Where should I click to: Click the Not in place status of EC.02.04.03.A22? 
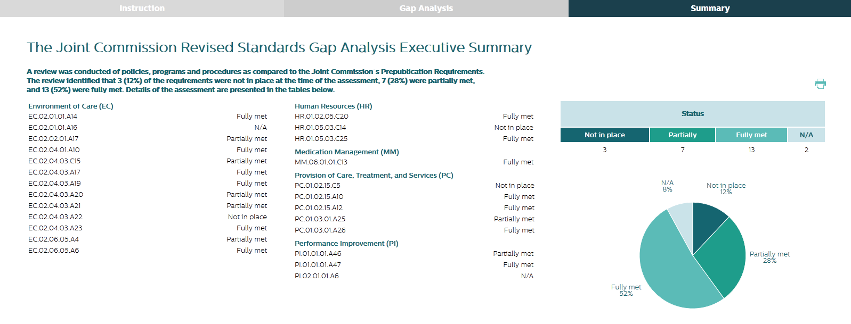(x=247, y=217)
